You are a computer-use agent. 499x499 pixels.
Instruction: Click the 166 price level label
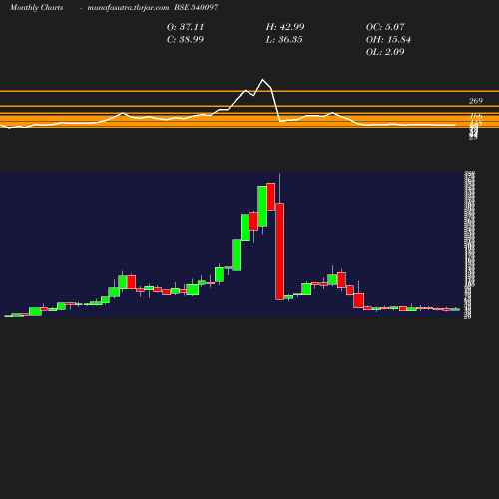coord(476,116)
